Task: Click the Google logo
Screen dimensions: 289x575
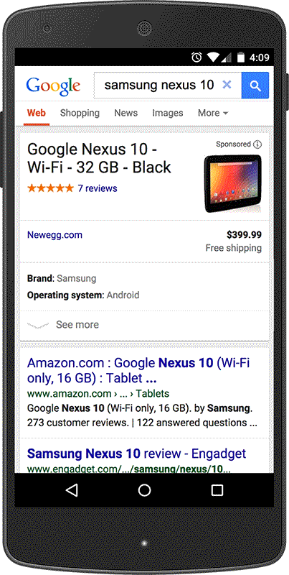Action: coord(53,86)
